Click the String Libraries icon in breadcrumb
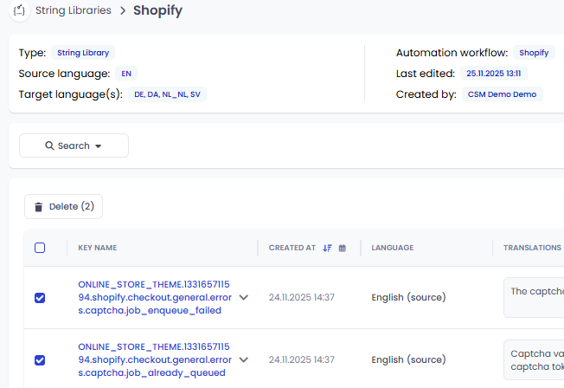Viewport: 564px width, 388px height. click(x=19, y=10)
